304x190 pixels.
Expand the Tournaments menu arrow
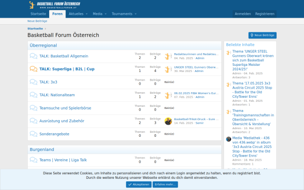coord(135,14)
